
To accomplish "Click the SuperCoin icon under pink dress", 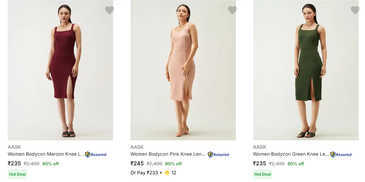I will [x=167, y=173].
